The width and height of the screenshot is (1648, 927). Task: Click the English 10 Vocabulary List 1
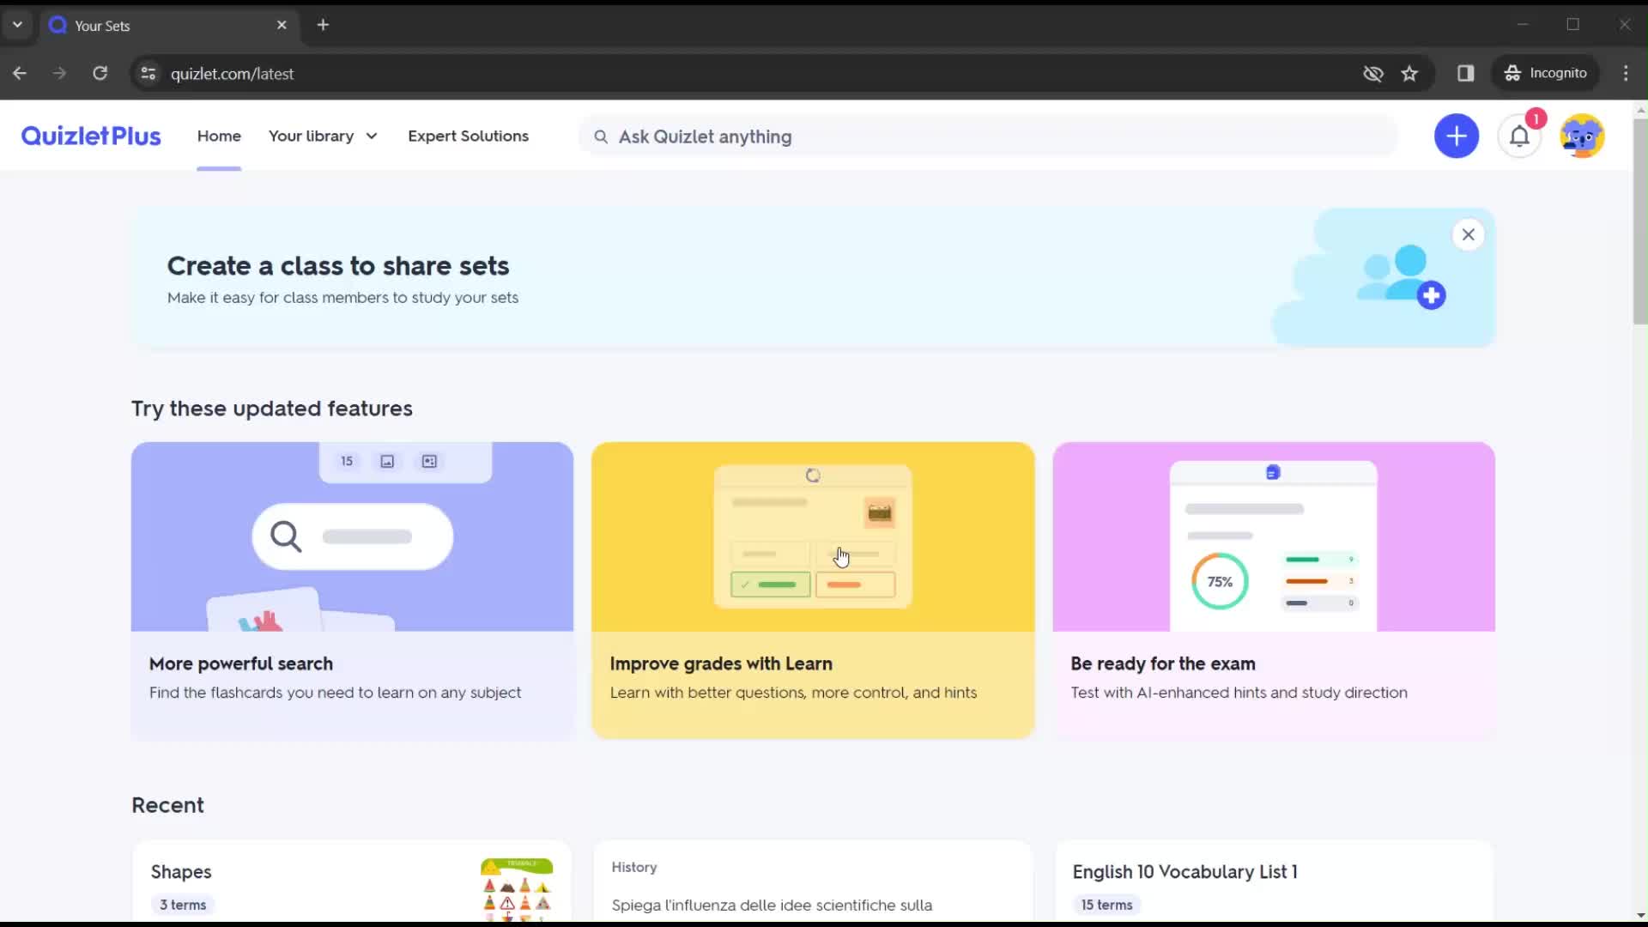pos(1187,871)
